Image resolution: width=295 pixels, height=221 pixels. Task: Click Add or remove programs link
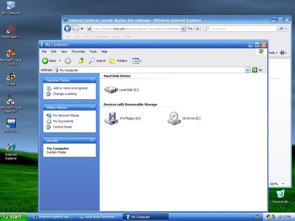coord(70,88)
